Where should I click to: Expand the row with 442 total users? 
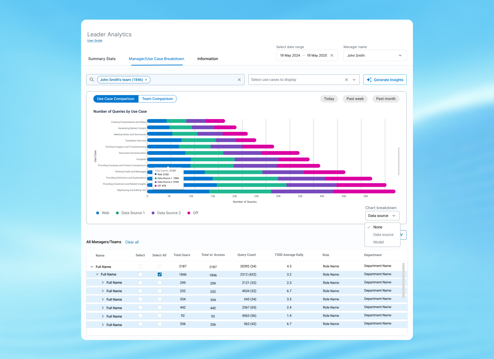[x=103, y=308]
